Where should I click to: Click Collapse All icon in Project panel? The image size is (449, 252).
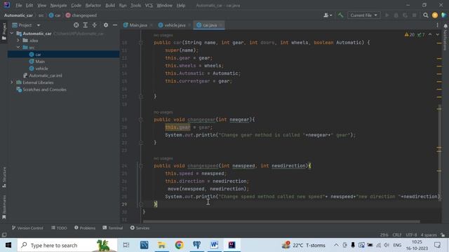(x=95, y=25)
